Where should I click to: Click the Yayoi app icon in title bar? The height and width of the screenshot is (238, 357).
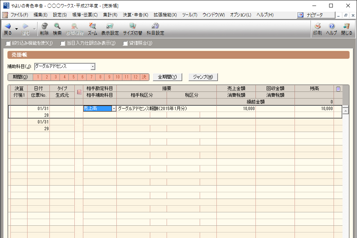coord(6,6)
